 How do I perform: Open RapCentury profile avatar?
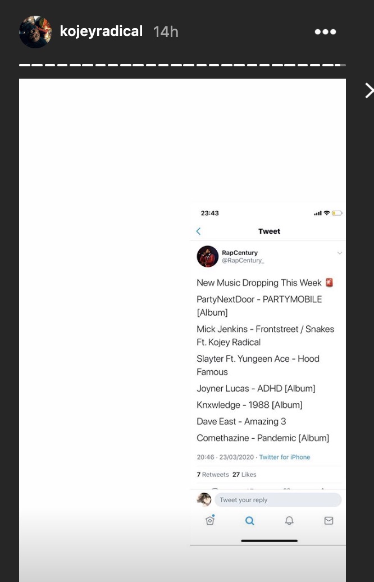click(207, 257)
